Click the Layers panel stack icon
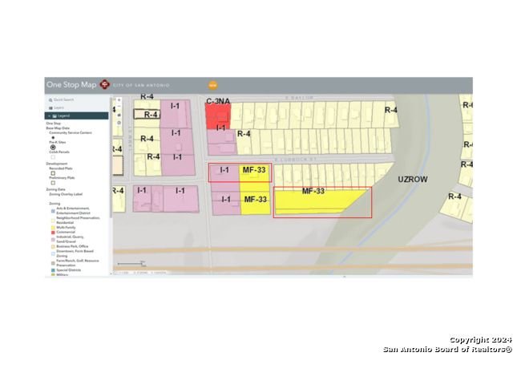 click(x=50, y=107)
